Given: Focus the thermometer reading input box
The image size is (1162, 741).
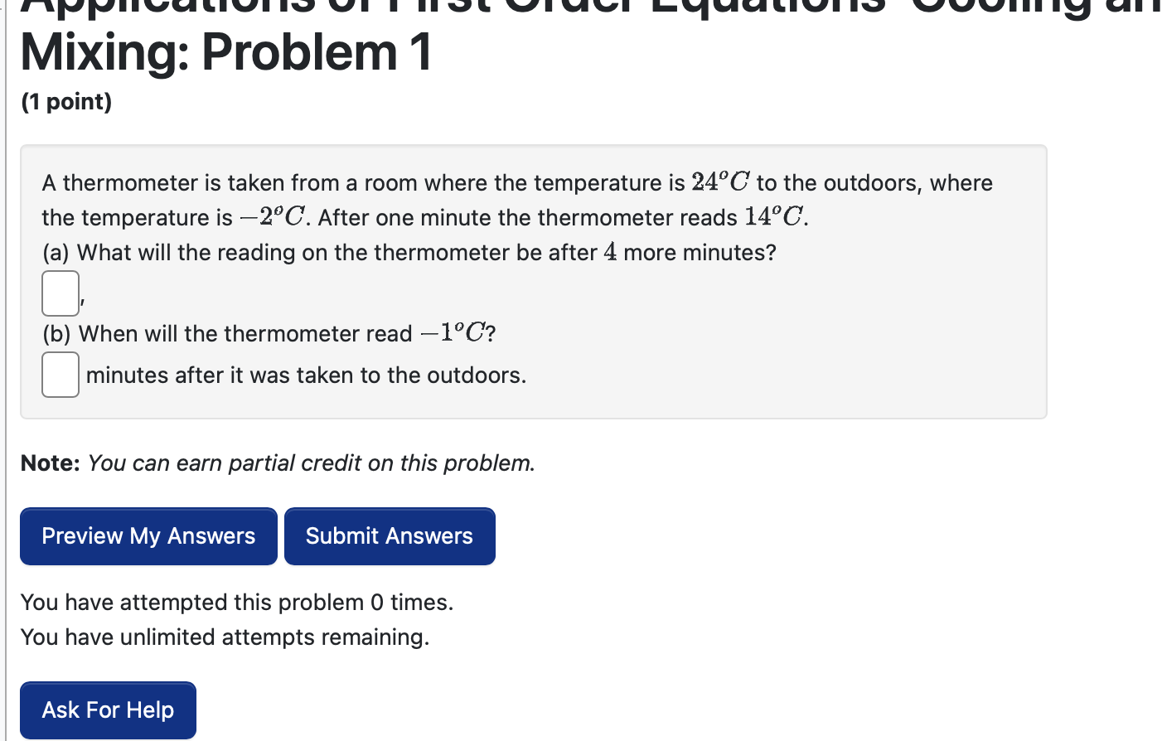Looking at the screenshot, I should (60, 293).
